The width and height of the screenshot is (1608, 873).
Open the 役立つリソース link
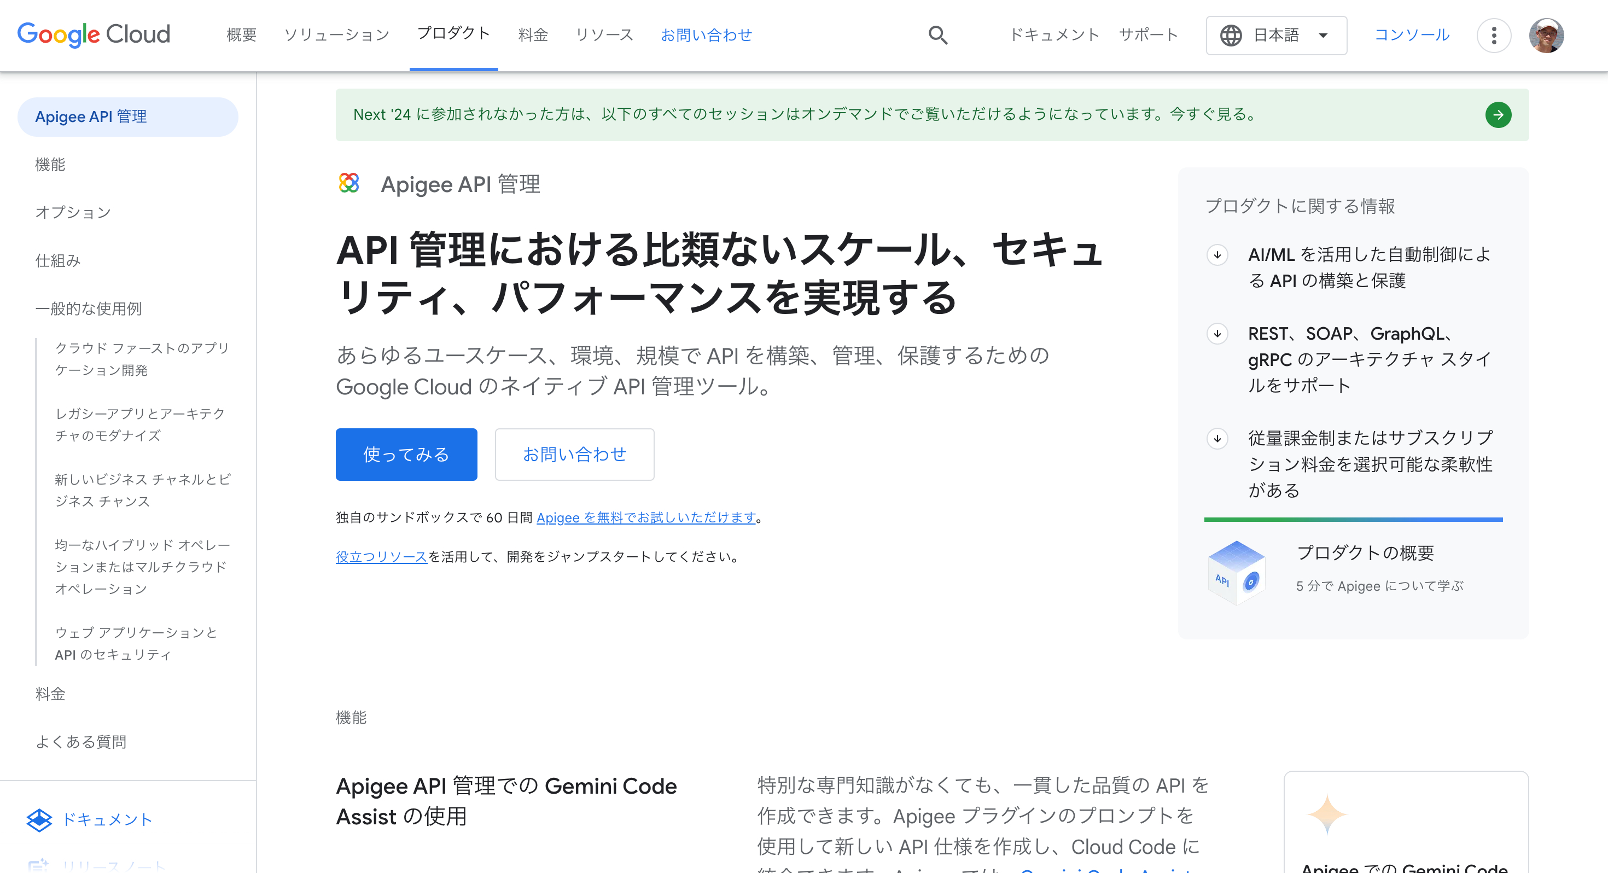381,557
